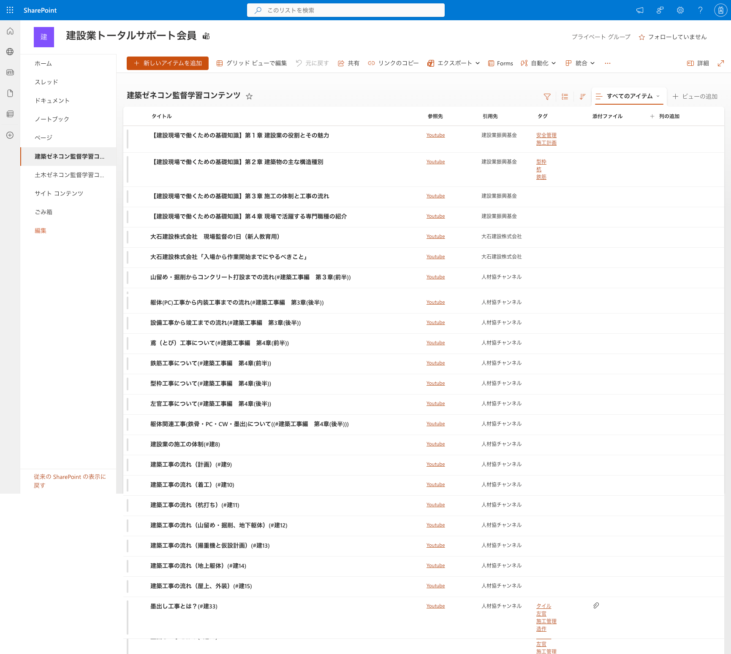Open the megaphone notifications icon
The height and width of the screenshot is (654, 731).
pyautogui.click(x=640, y=10)
